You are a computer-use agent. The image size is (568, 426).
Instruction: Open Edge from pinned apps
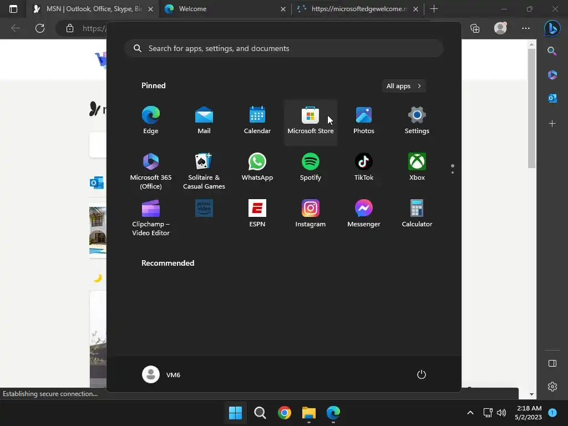point(151,121)
